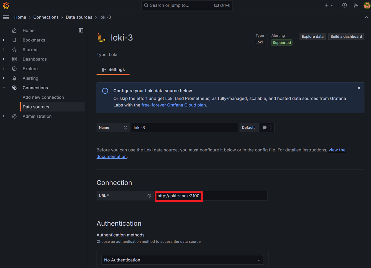Click the Grafana logo icon
The height and width of the screenshot is (268, 371).
(6, 5)
